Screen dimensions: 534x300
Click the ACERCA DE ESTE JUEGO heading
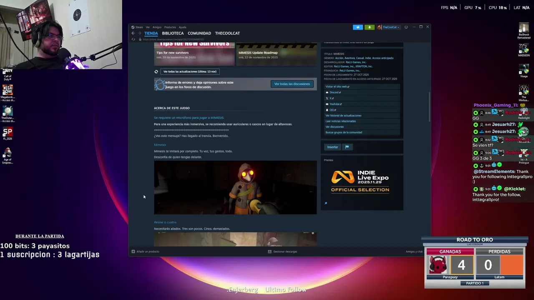click(171, 108)
